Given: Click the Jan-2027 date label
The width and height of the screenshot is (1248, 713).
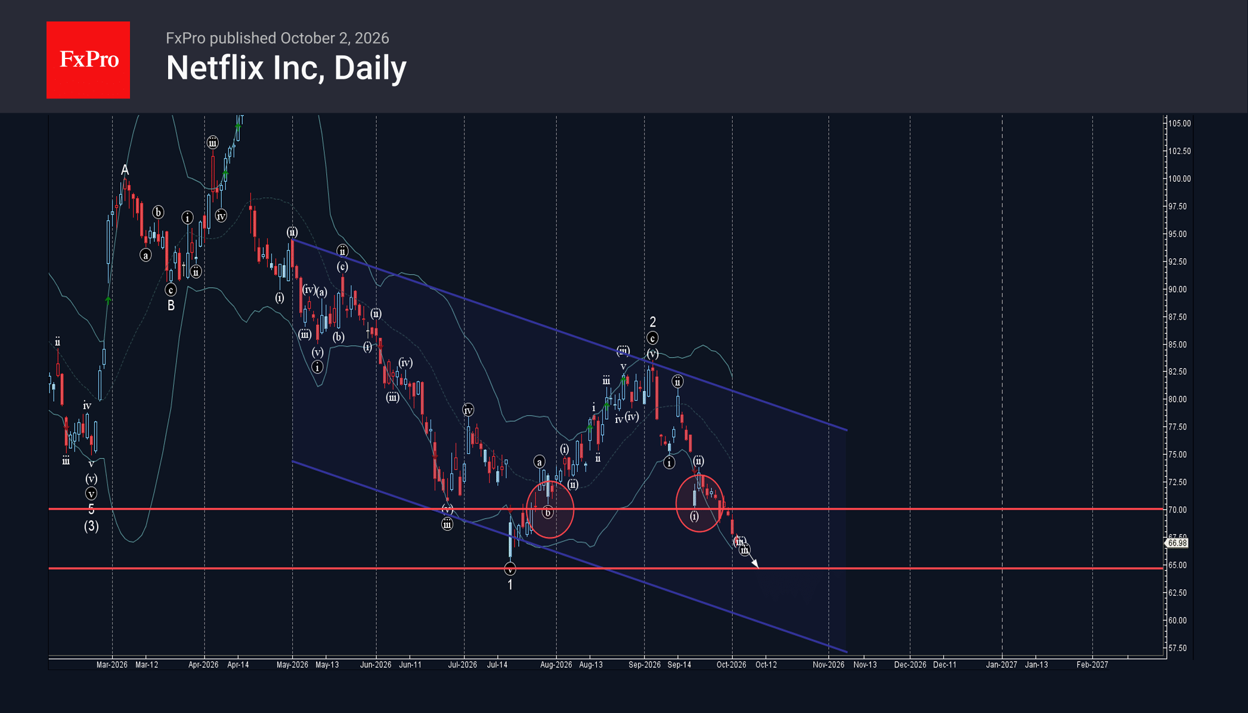Looking at the screenshot, I should pos(1002,665).
